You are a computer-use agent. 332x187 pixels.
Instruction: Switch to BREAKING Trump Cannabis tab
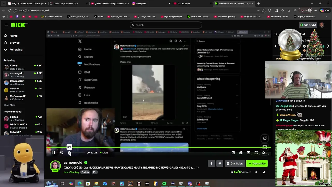click(109, 4)
